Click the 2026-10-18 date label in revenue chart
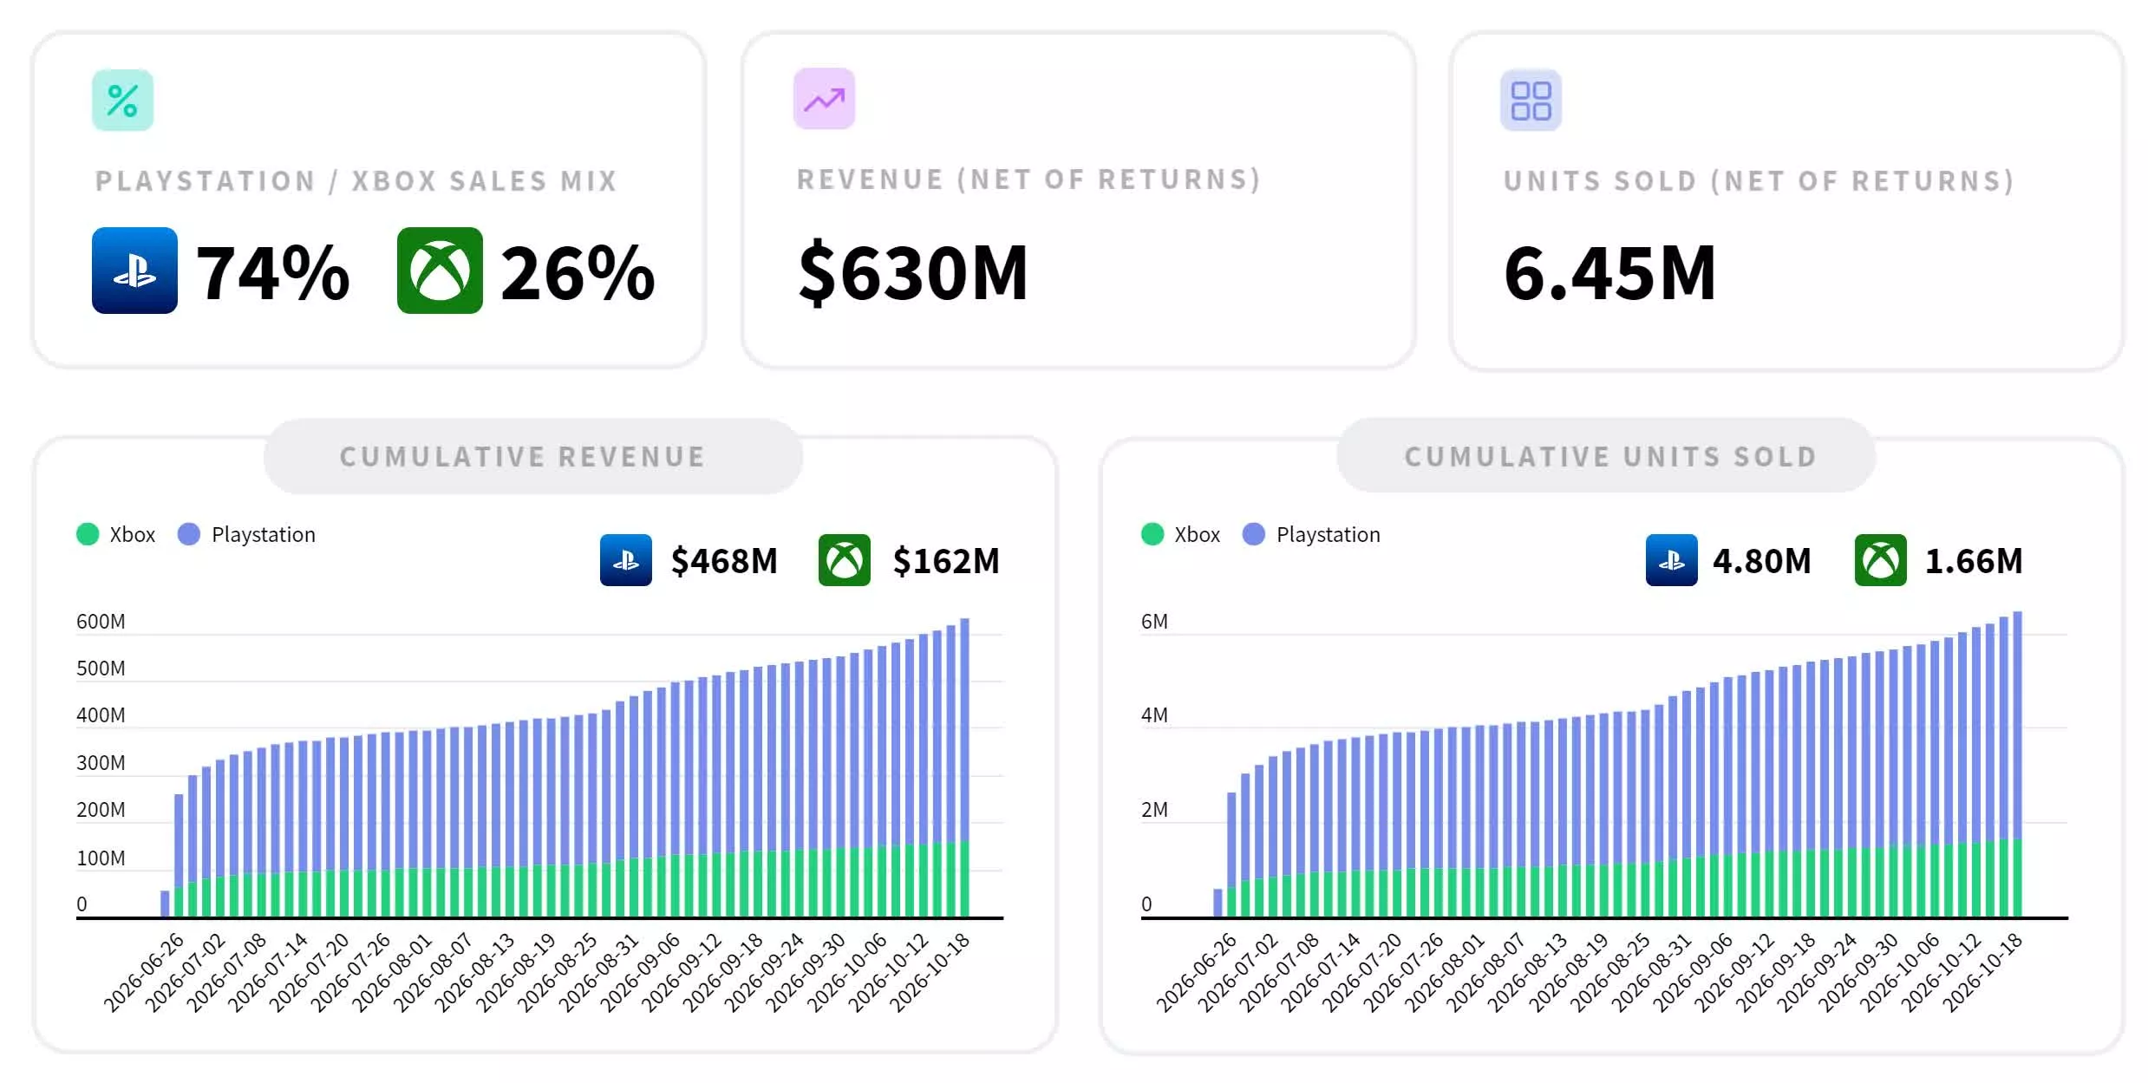The width and height of the screenshot is (2148, 1083). coord(930,973)
